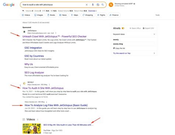Open the Ahrefs Overview link
The width and height of the screenshot is (175, 135).
click(x=92, y=11)
